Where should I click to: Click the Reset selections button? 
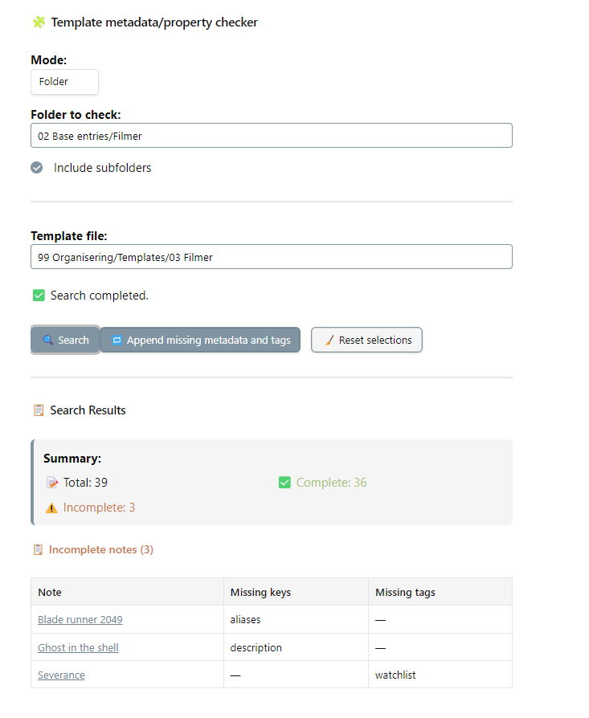pyautogui.click(x=366, y=340)
